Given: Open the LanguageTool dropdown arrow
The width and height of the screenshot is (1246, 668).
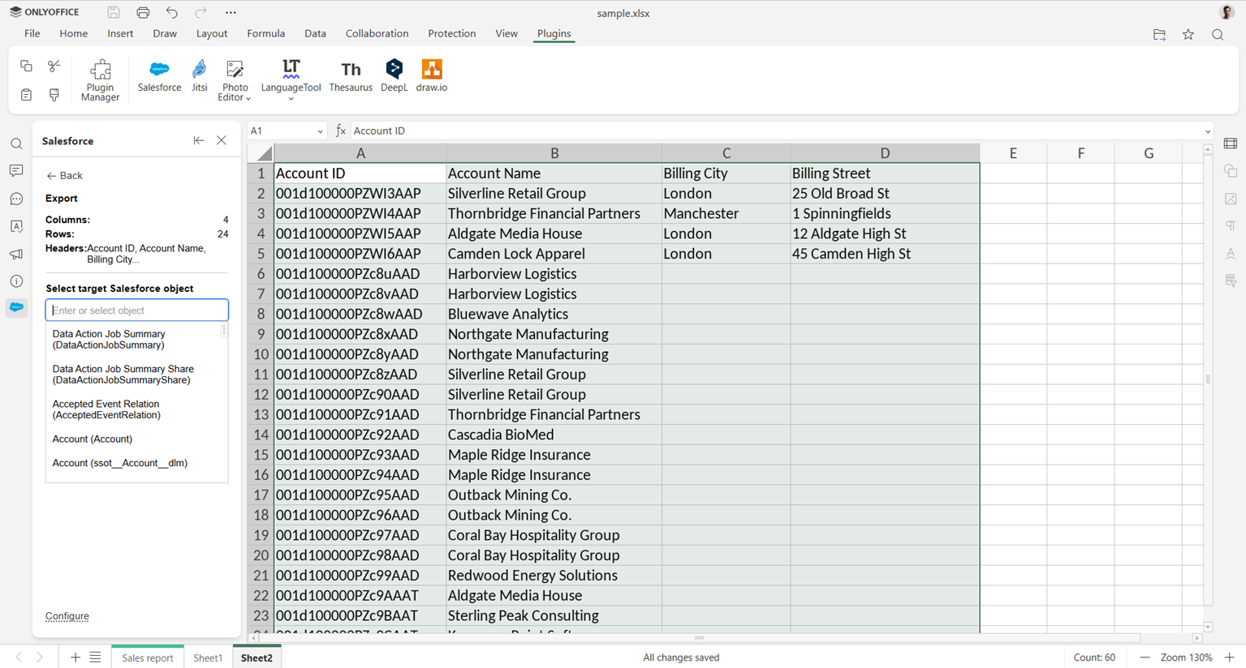Looking at the screenshot, I should tap(291, 99).
